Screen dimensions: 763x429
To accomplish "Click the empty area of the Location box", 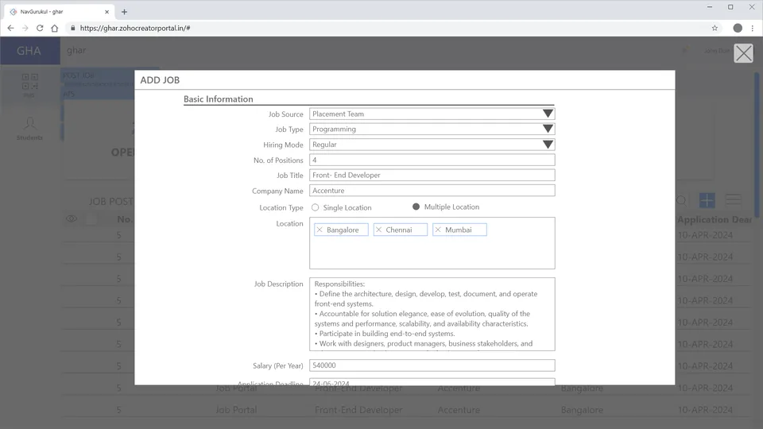I will [432, 253].
